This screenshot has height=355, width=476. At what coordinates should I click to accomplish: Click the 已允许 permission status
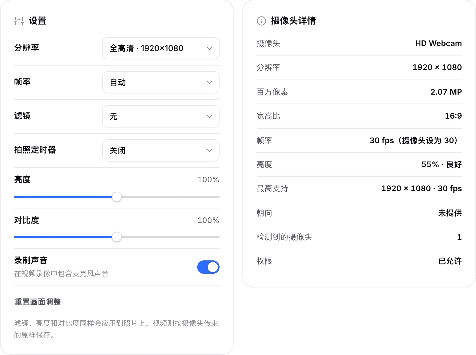[x=450, y=261]
